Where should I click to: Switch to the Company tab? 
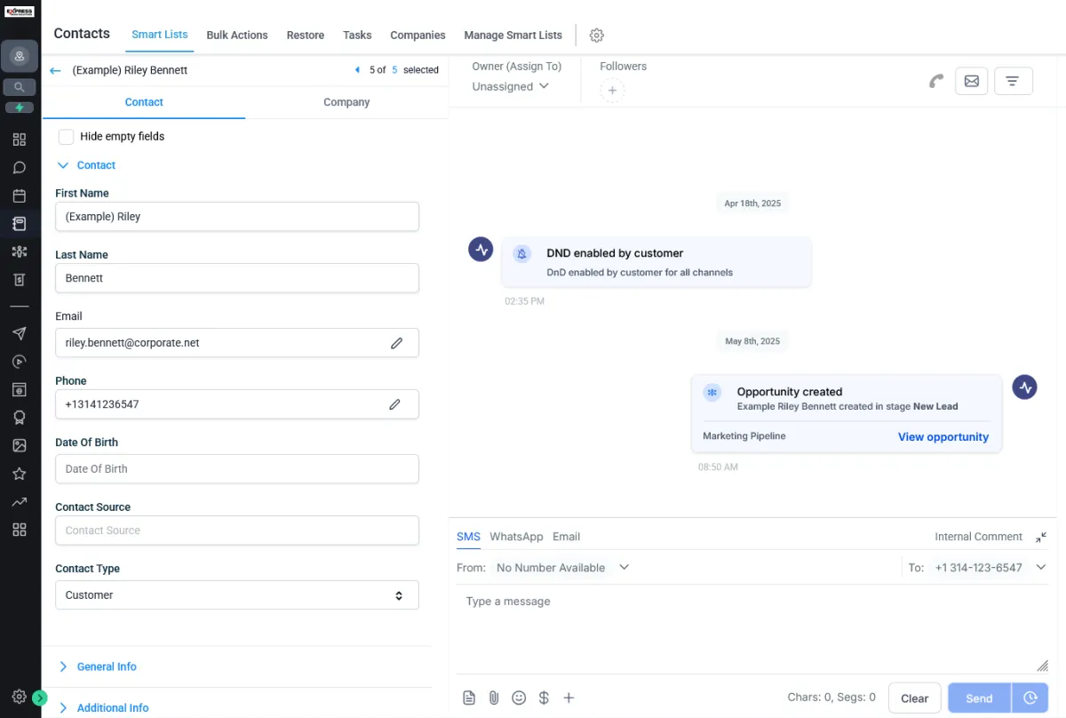(346, 102)
